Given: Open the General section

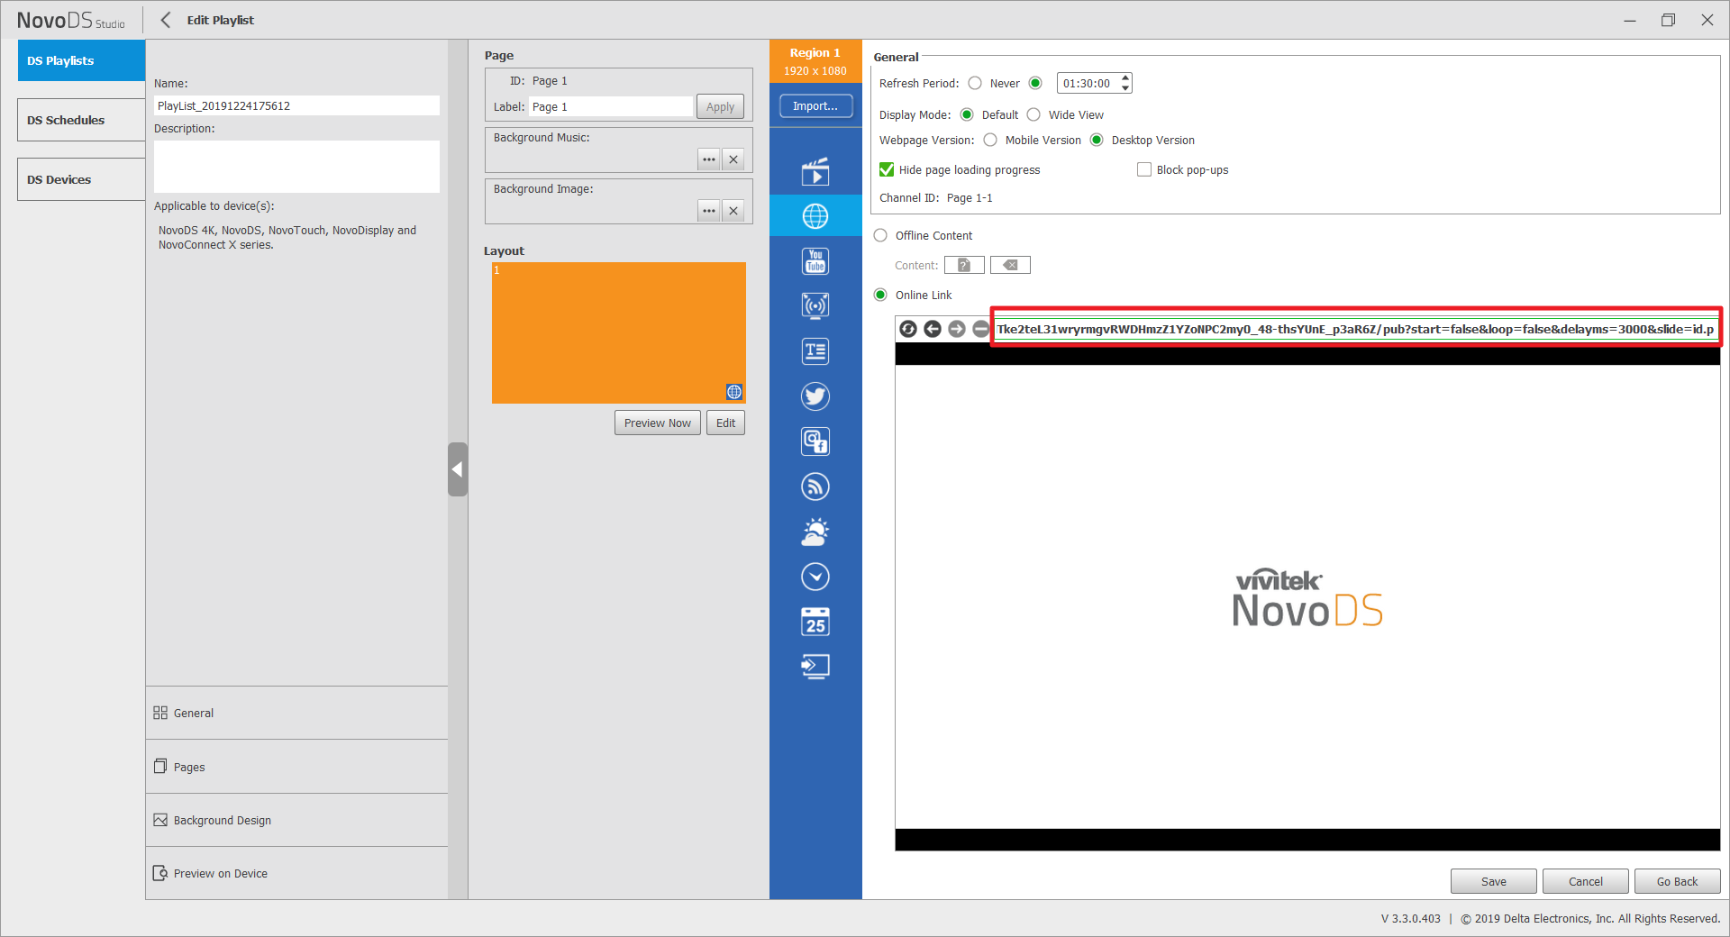Looking at the screenshot, I should (x=296, y=713).
